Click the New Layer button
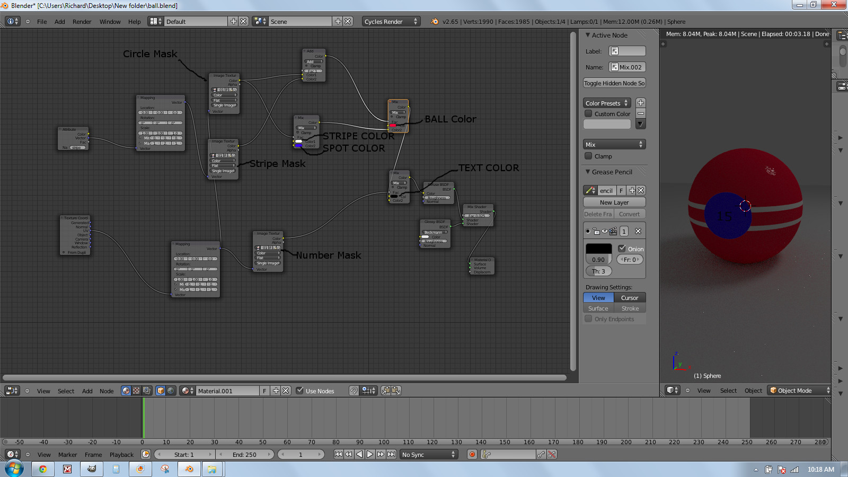Viewport: 848px width, 477px height. pyautogui.click(x=614, y=202)
